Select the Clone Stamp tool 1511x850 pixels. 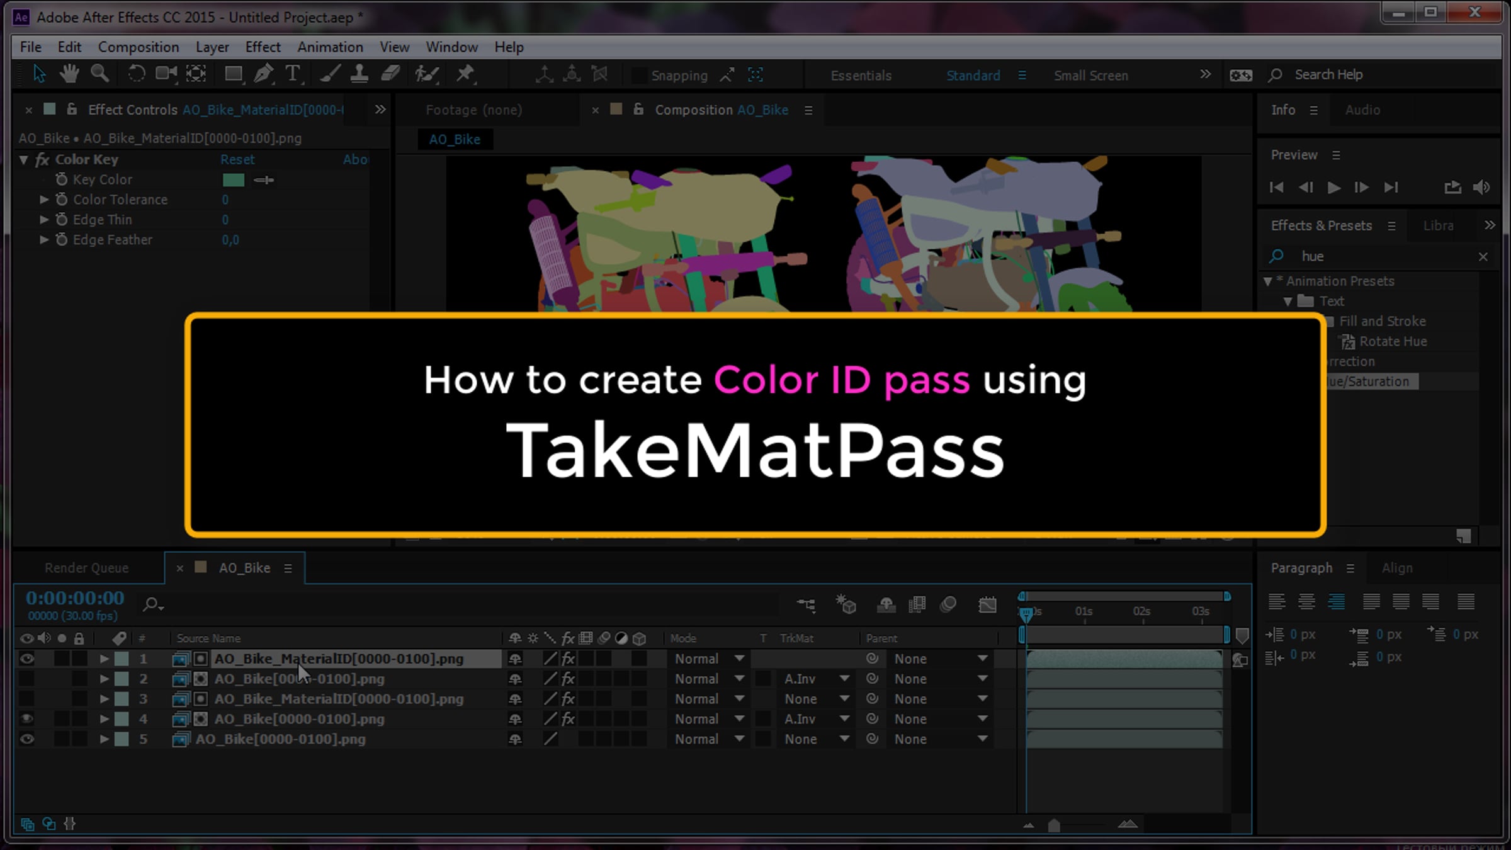tap(359, 74)
